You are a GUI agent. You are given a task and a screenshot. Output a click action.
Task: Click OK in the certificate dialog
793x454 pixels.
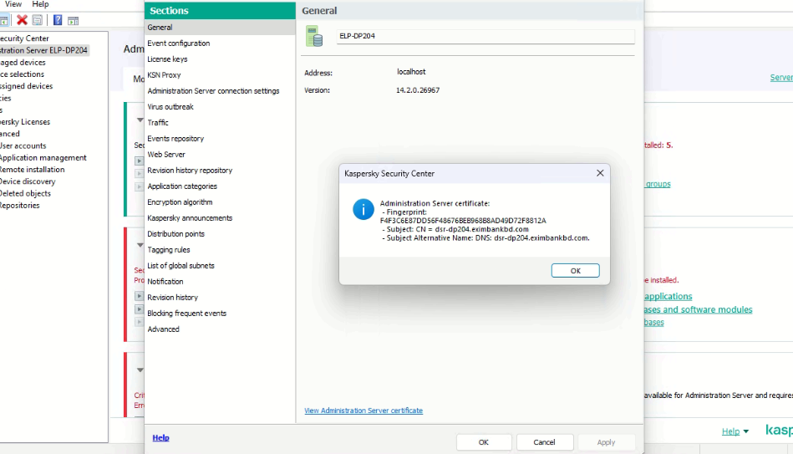[575, 271]
